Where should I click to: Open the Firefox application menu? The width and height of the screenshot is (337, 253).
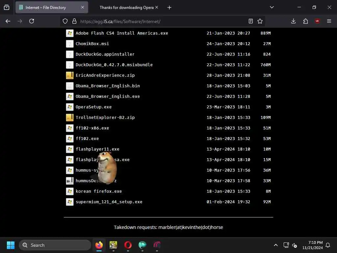coord(329,21)
